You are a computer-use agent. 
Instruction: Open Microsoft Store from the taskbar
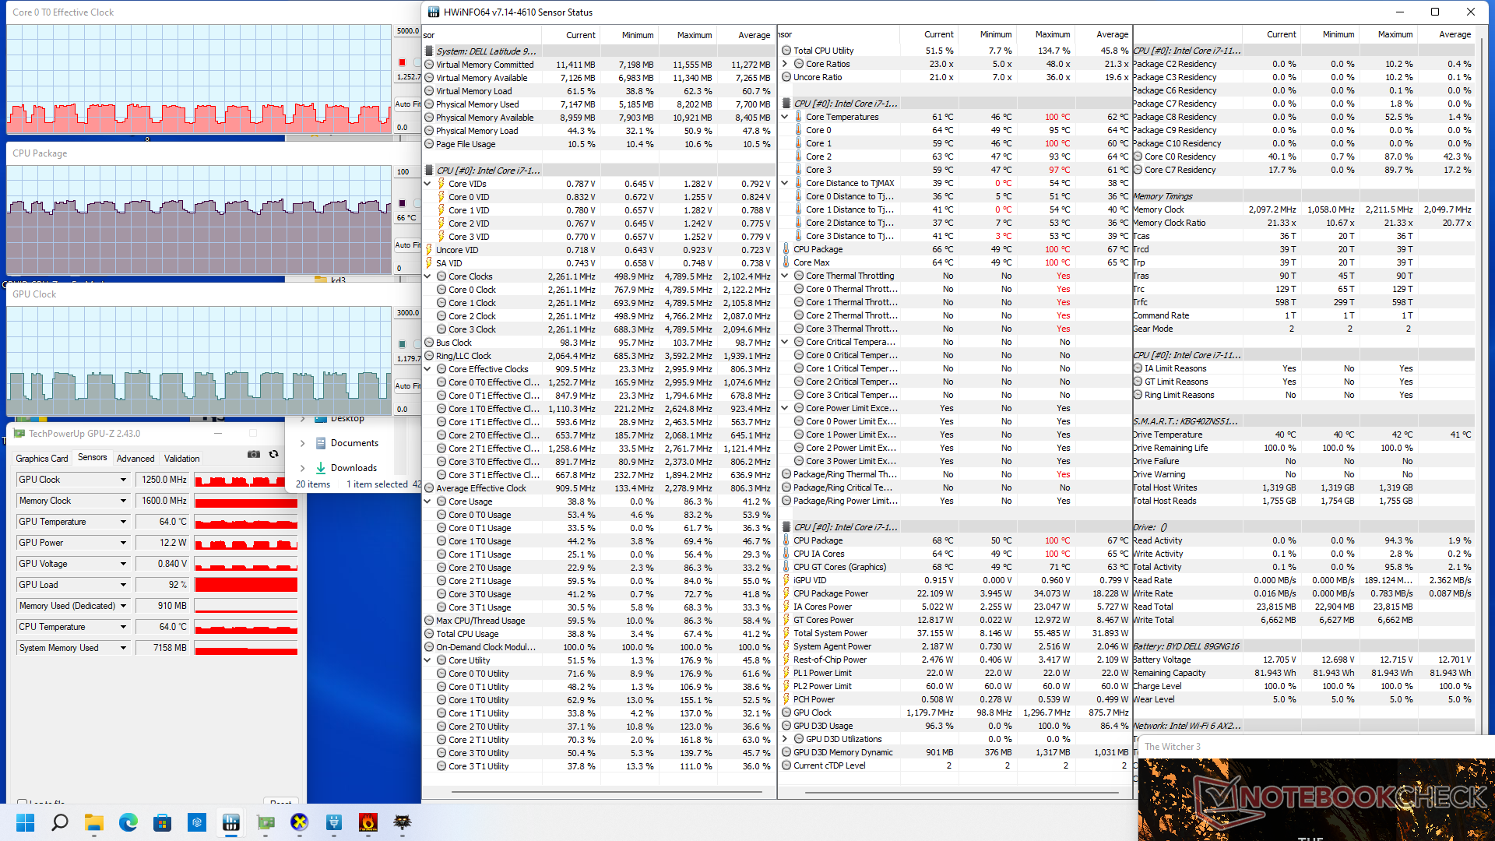(x=163, y=822)
